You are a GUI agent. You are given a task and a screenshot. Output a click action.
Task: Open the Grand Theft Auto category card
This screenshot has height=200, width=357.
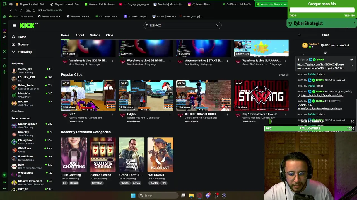[x=131, y=155]
